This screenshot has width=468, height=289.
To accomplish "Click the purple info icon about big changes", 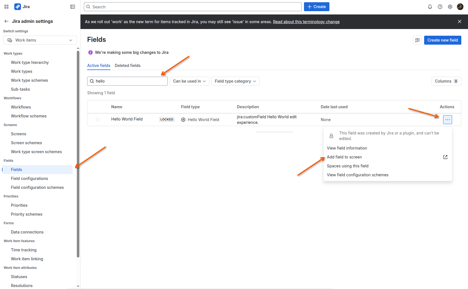I will tap(91, 52).
